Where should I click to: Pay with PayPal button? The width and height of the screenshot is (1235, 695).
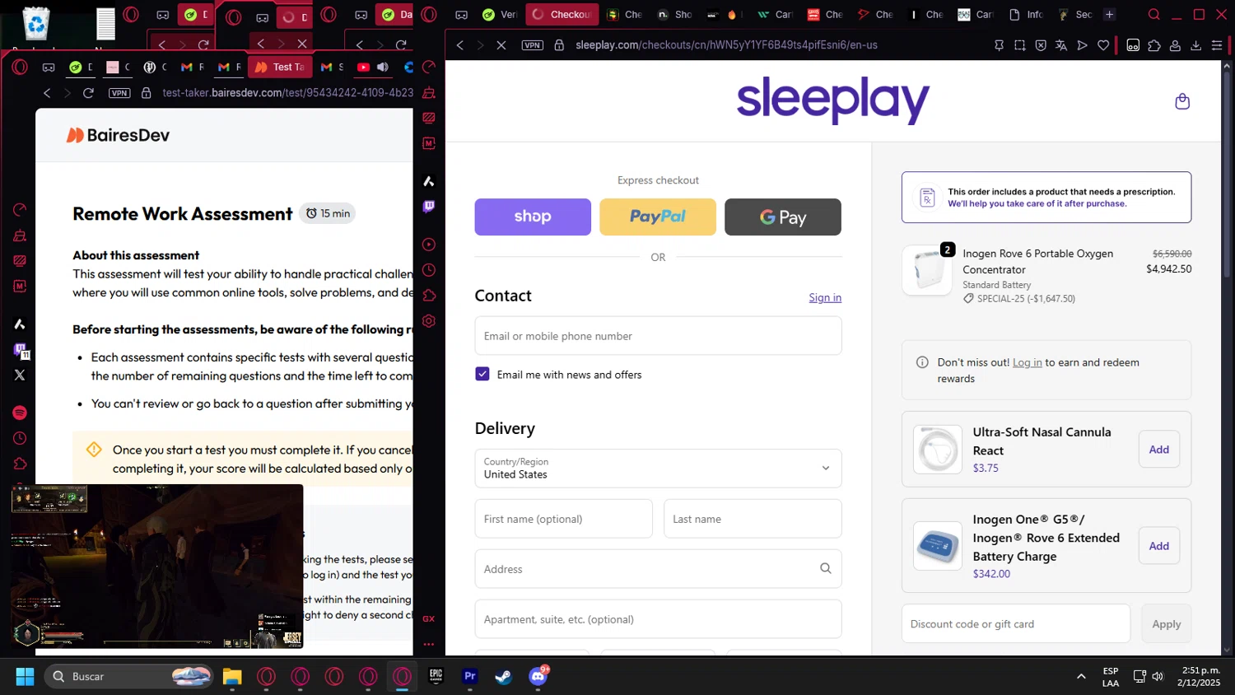[658, 217]
